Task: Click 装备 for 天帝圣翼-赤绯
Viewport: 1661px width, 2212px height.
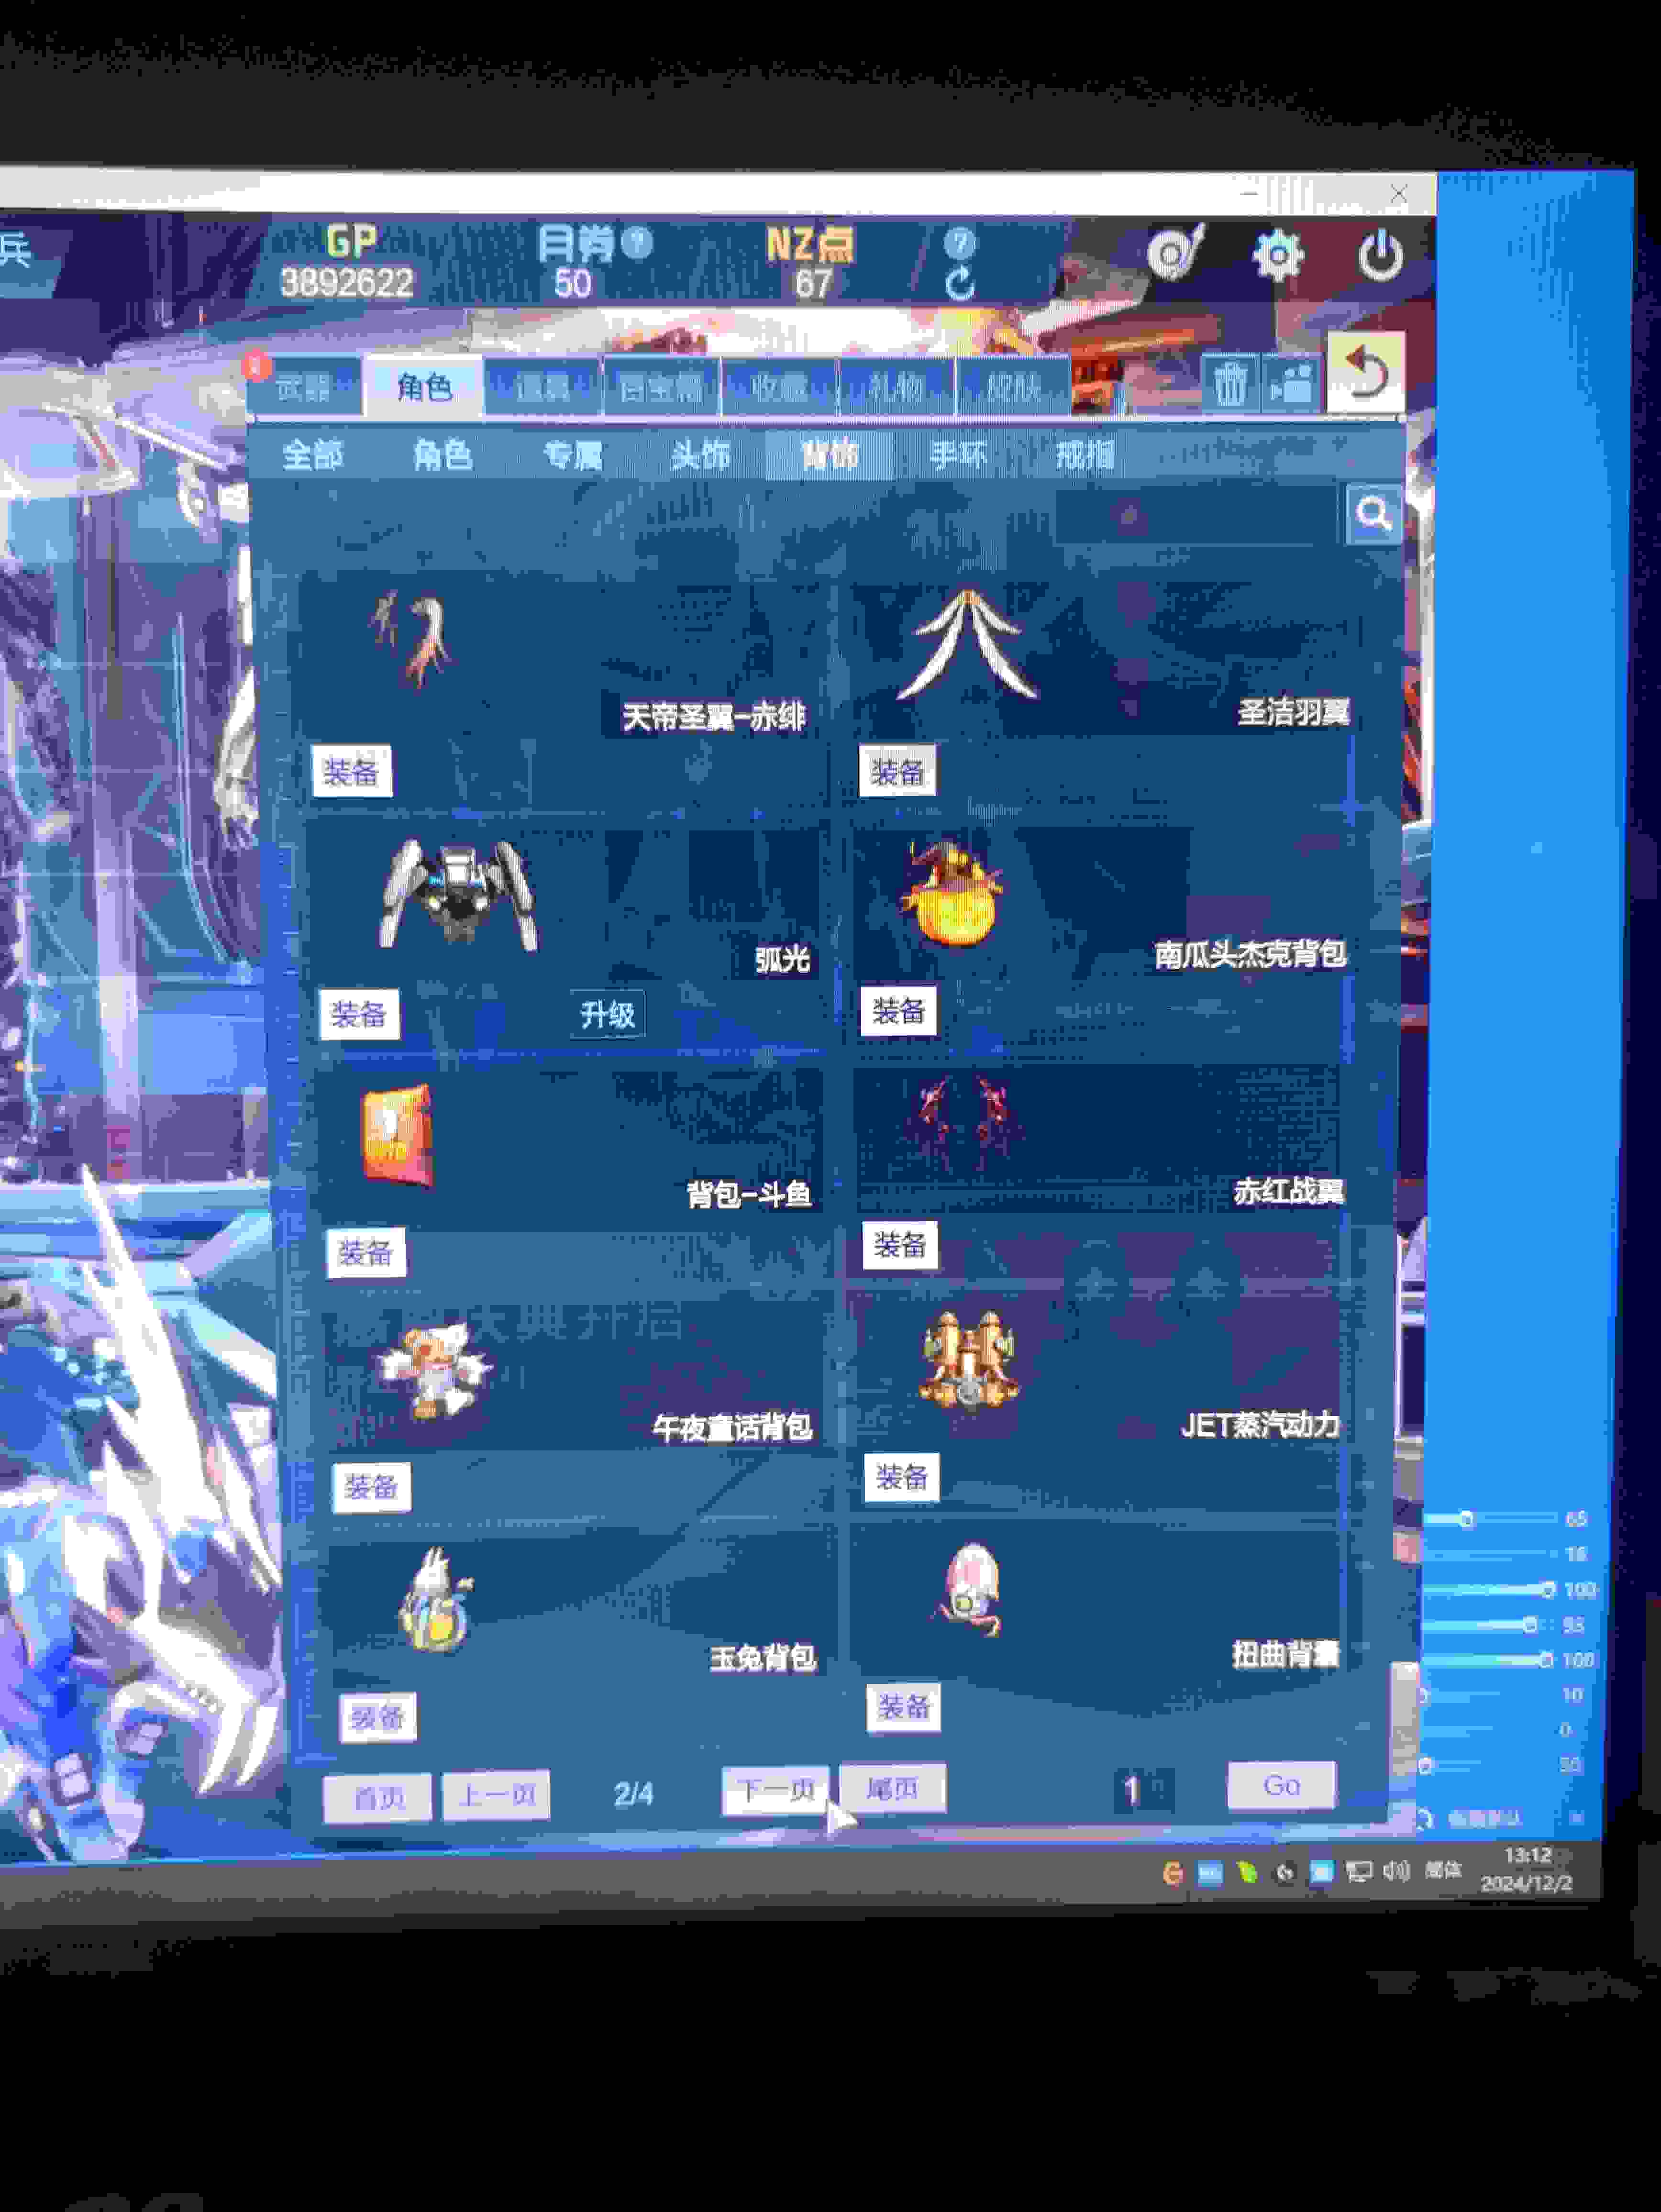Action: coord(352,771)
